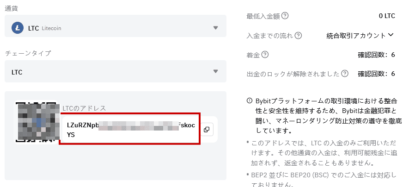
Task: Open help icon beside 最低入金額
Action: tap(285, 16)
